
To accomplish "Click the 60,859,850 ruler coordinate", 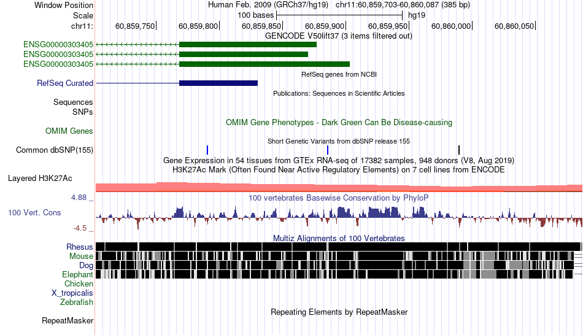I will tap(261, 26).
